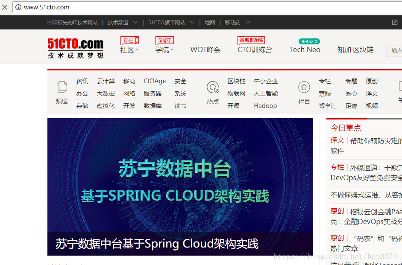Expand the 移动端 dropdown
This screenshot has width=402, height=265.
[248, 23]
